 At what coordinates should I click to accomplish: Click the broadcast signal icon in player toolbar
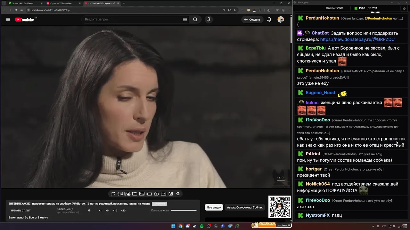120,194
